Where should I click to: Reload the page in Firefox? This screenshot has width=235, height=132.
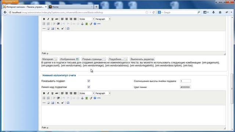[153, 12]
